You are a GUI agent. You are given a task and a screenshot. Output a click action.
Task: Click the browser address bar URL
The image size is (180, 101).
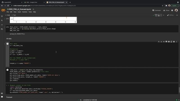click(x=44, y=6)
